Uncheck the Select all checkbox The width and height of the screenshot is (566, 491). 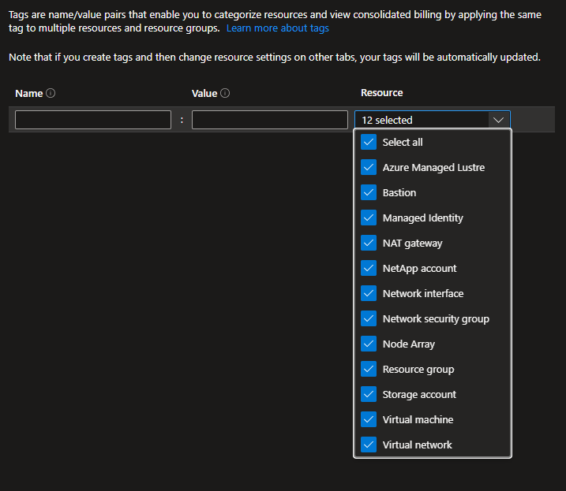coord(369,142)
